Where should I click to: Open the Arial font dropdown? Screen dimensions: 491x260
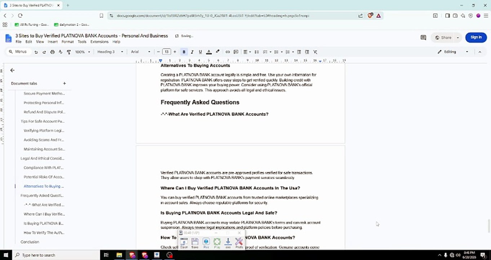141,52
